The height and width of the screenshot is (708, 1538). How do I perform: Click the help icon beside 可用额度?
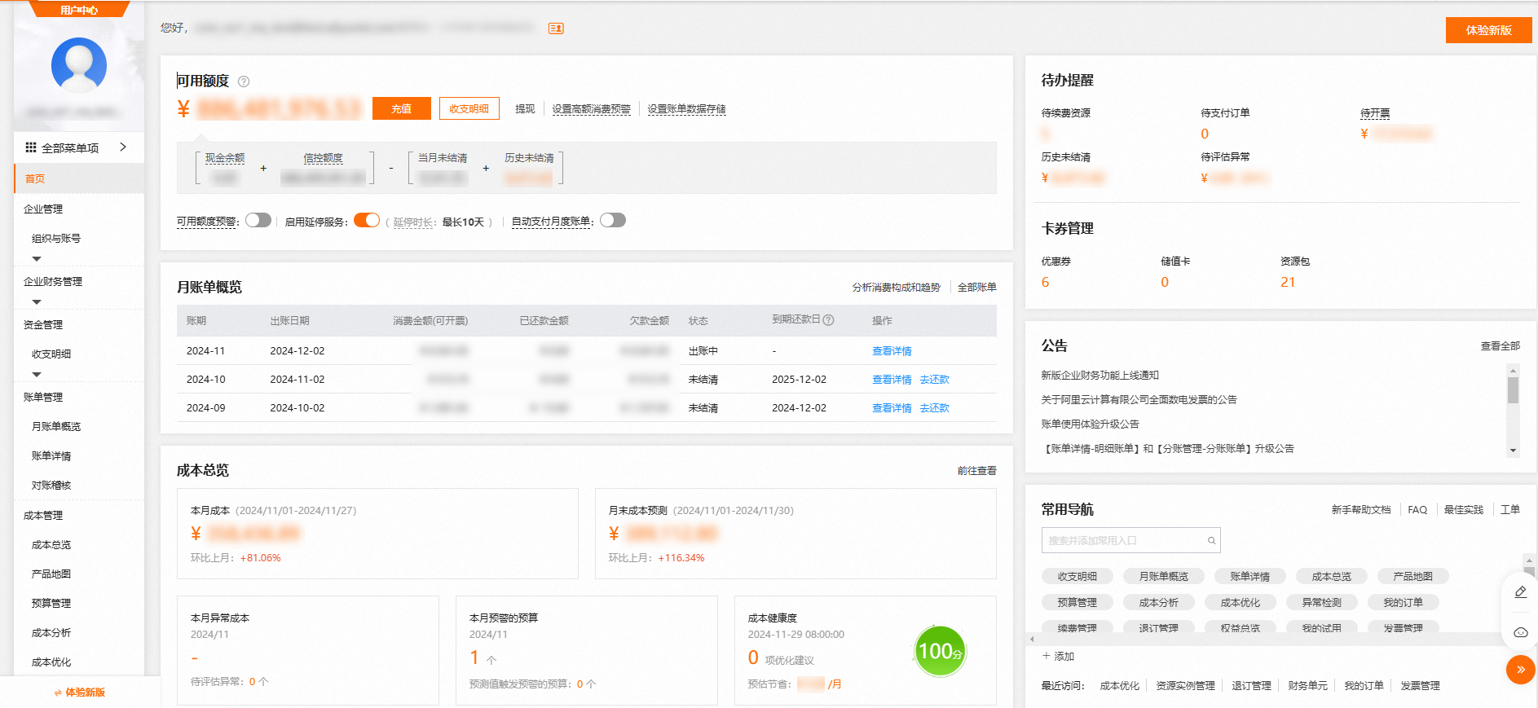click(244, 81)
